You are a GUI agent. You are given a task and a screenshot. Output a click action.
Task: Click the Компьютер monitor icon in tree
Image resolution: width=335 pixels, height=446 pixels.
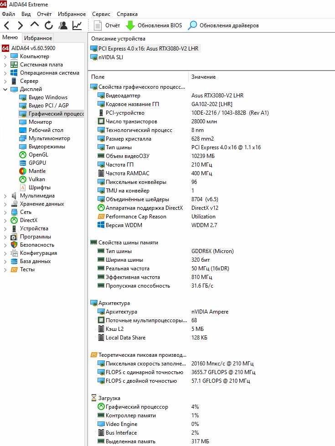(14, 56)
